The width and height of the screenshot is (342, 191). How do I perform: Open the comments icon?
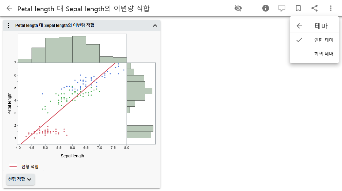coord(282,8)
